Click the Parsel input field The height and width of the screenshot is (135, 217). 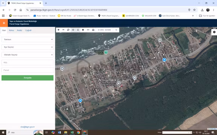coord(28,70)
